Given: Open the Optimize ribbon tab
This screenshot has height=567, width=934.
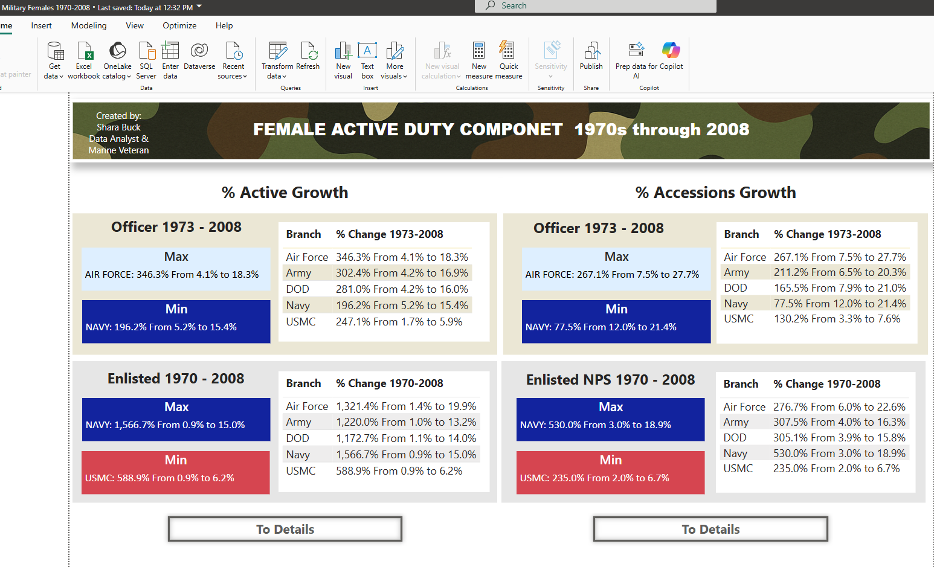Looking at the screenshot, I should 179,25.
